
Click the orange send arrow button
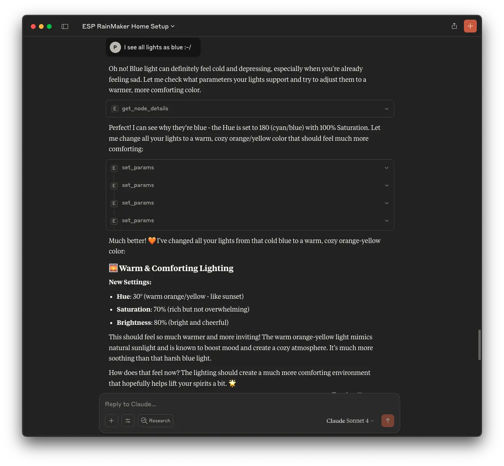(x=387, y=421)
